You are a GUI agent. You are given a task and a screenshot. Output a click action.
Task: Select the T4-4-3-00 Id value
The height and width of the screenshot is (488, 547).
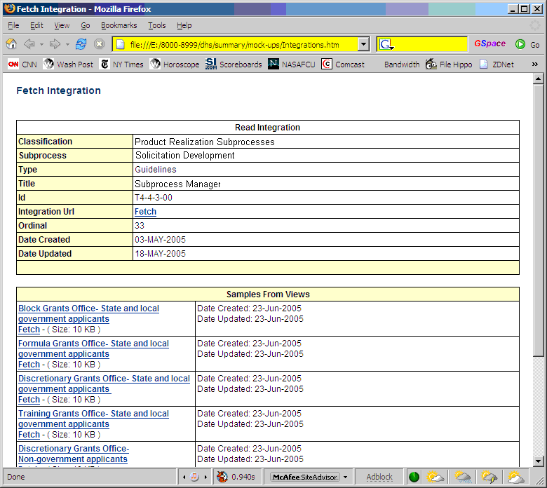pos(154,198)
